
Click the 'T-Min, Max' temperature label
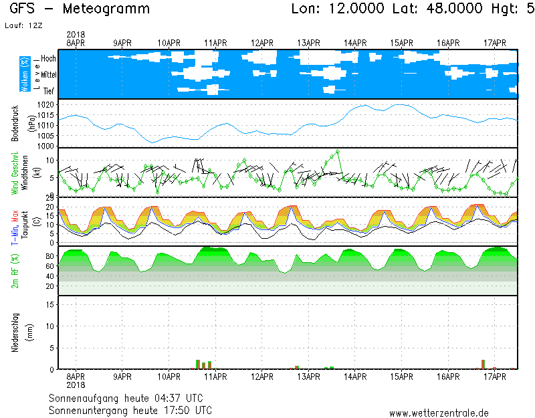15,227
